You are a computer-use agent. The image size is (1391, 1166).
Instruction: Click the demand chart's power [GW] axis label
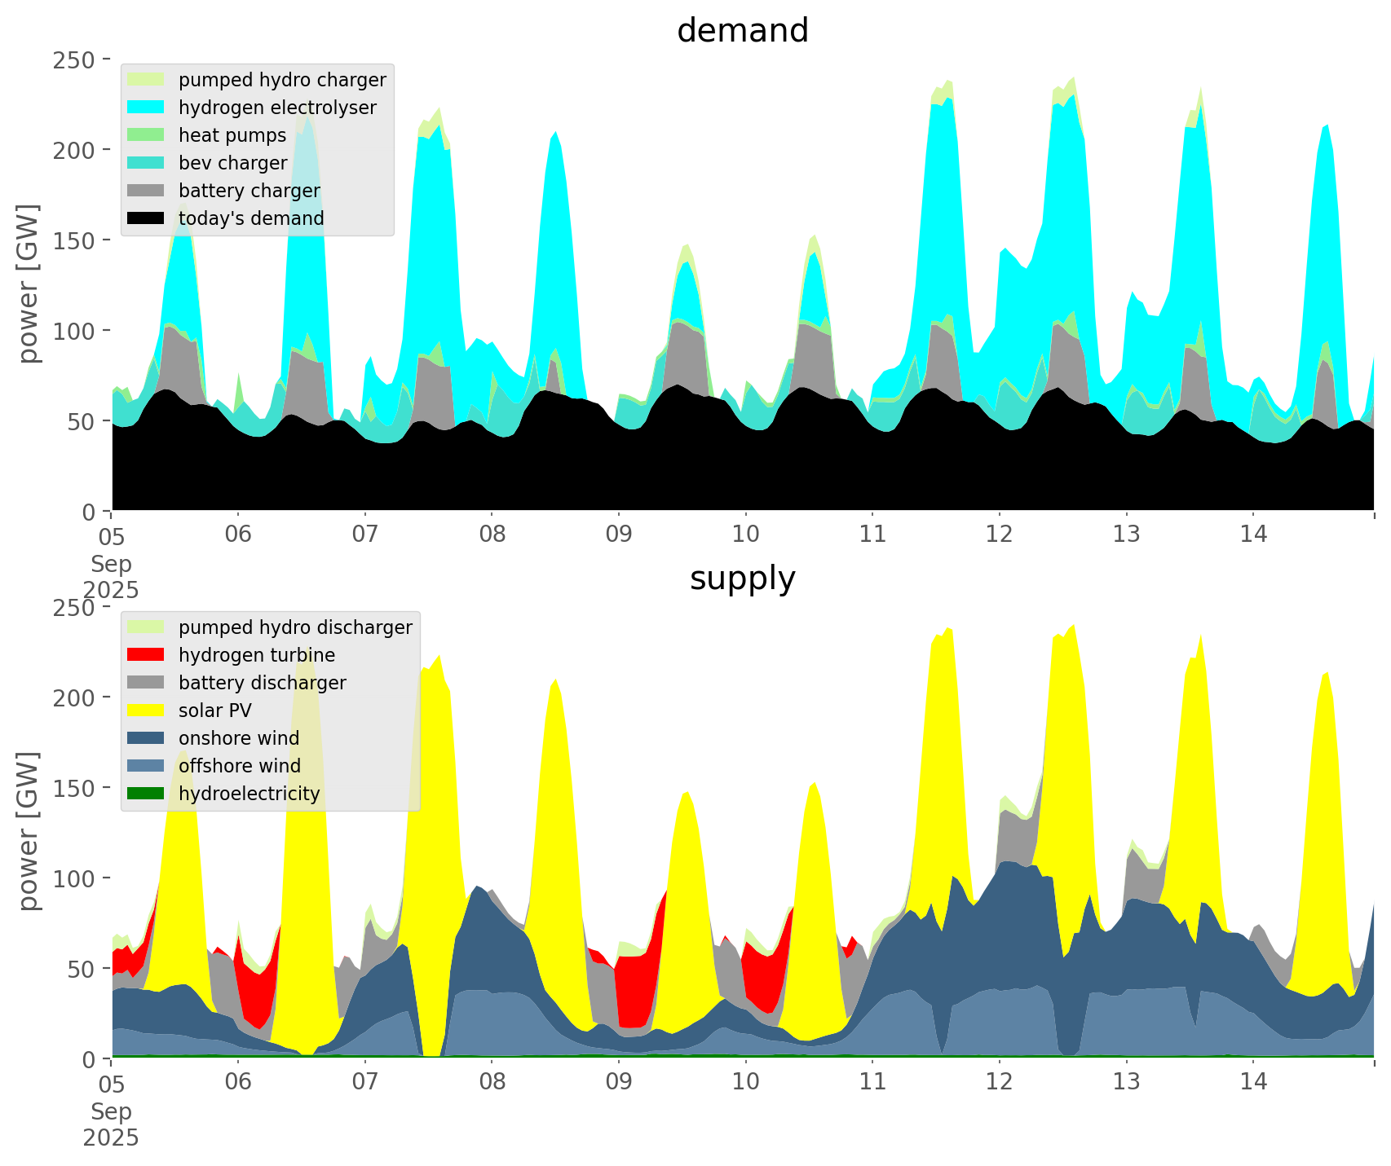click(29, 284)
